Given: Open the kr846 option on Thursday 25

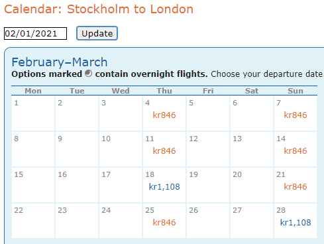Looking at the screenshot, I should tap(164, 223).
